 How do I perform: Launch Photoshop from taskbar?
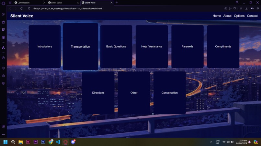43,142
